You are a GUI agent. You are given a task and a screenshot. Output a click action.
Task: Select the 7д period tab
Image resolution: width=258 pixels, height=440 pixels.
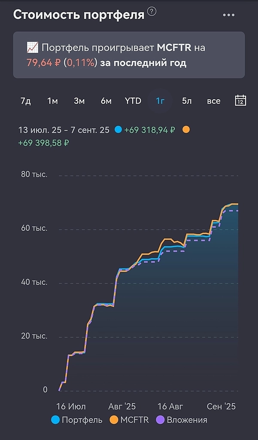(26, 101)
